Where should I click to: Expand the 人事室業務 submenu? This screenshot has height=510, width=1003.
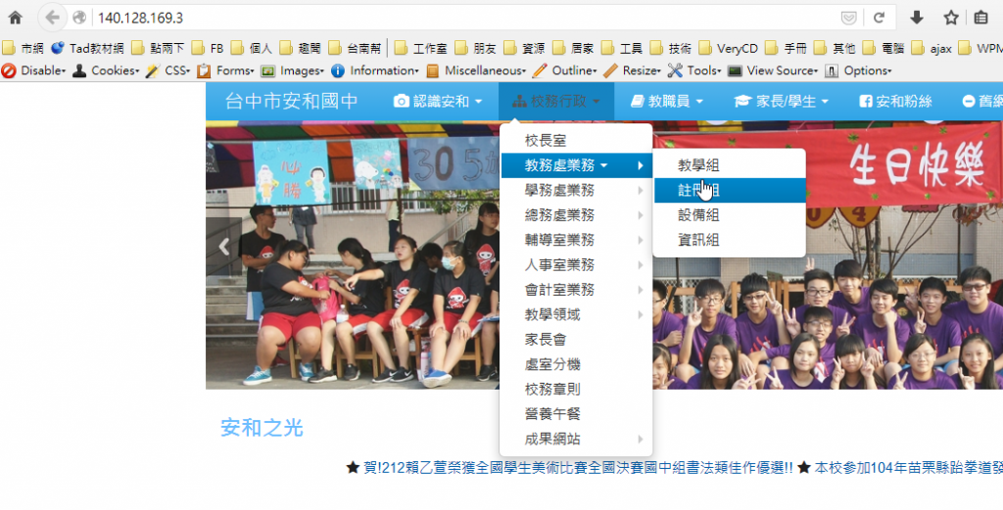pos(576,265)
